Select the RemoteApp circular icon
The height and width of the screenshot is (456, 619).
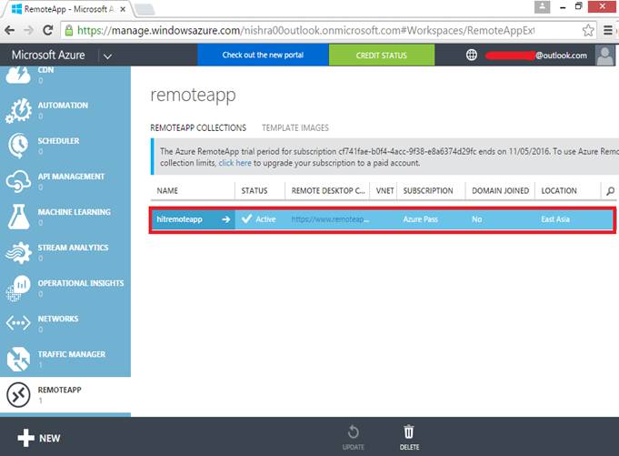coord(18,395)
